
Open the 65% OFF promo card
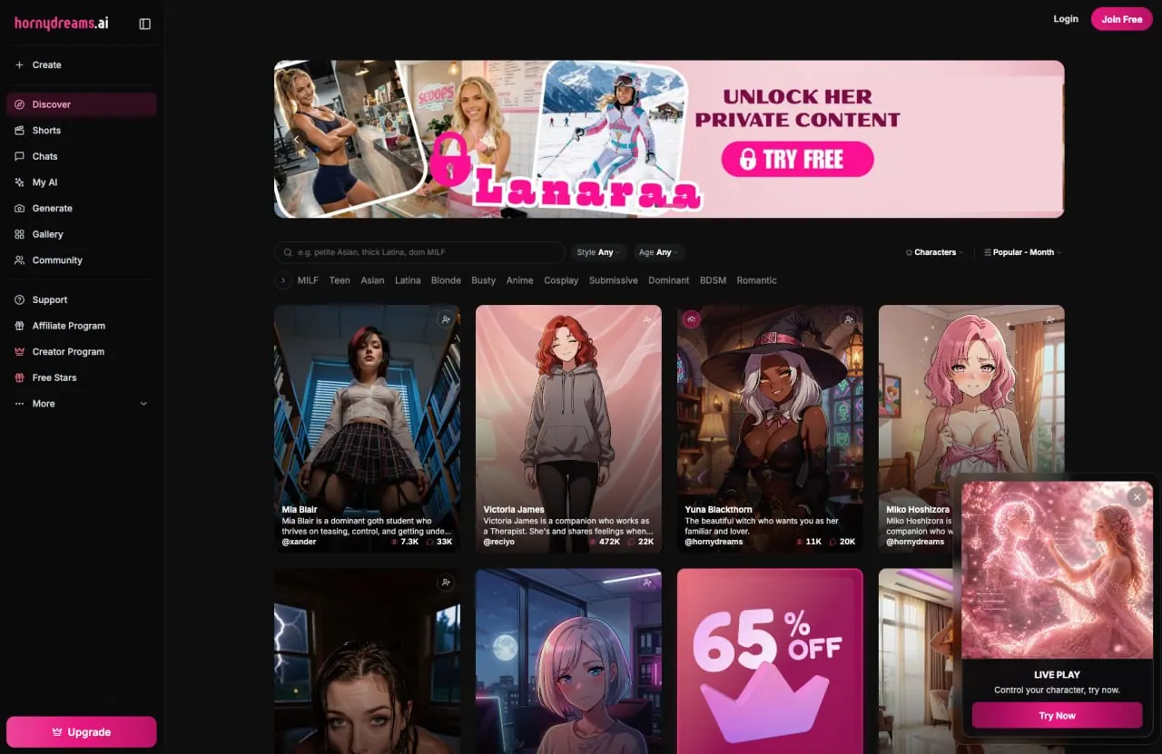tap(770, 661)
